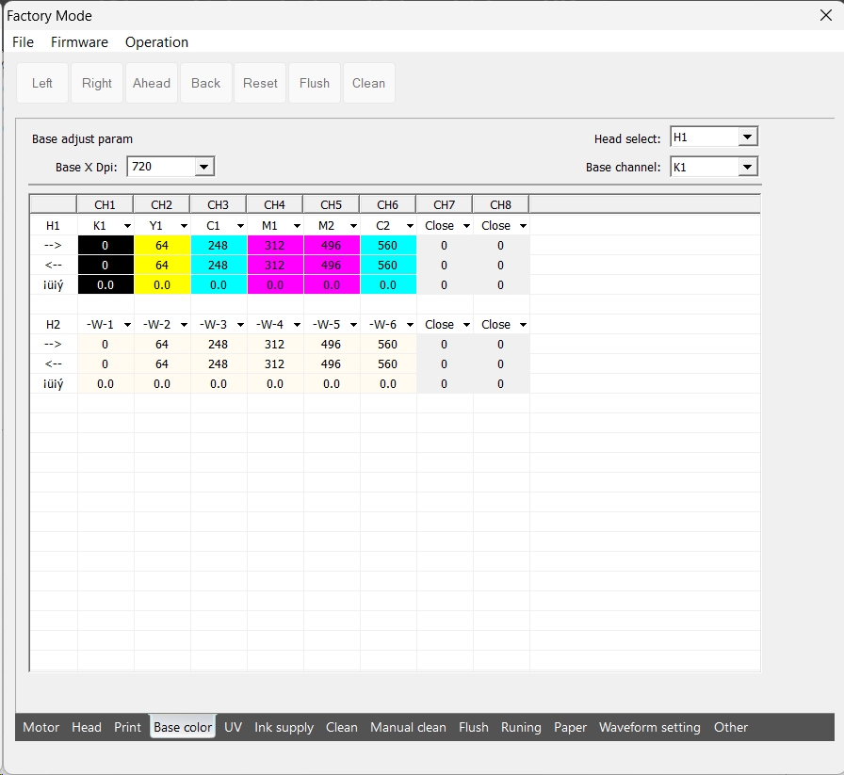
Task: Open the Firmware menu
Action: coord(79,42)
